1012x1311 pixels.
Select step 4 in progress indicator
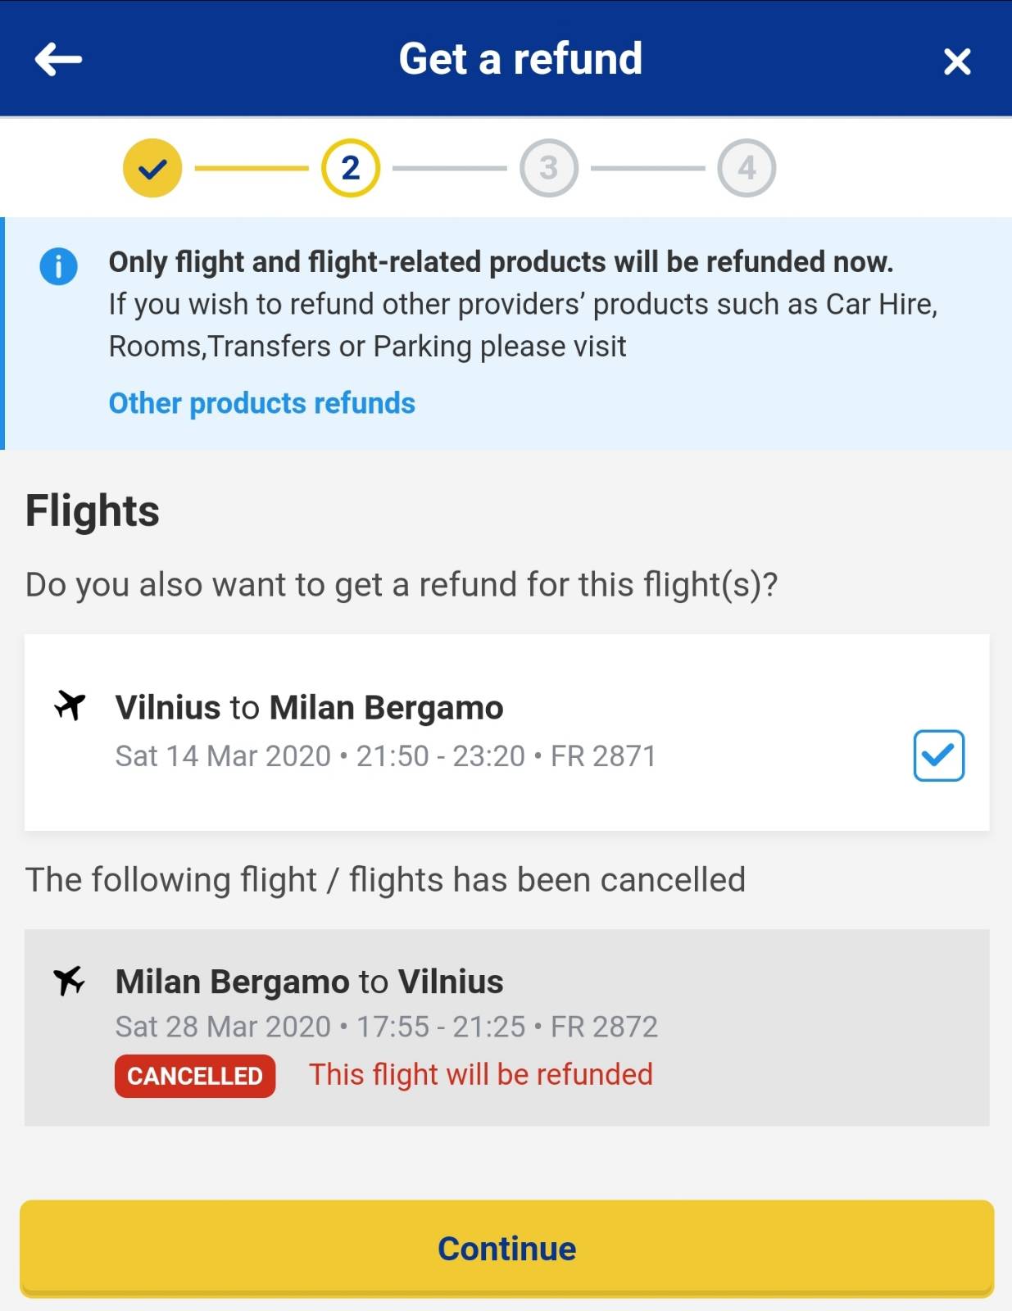747,169
